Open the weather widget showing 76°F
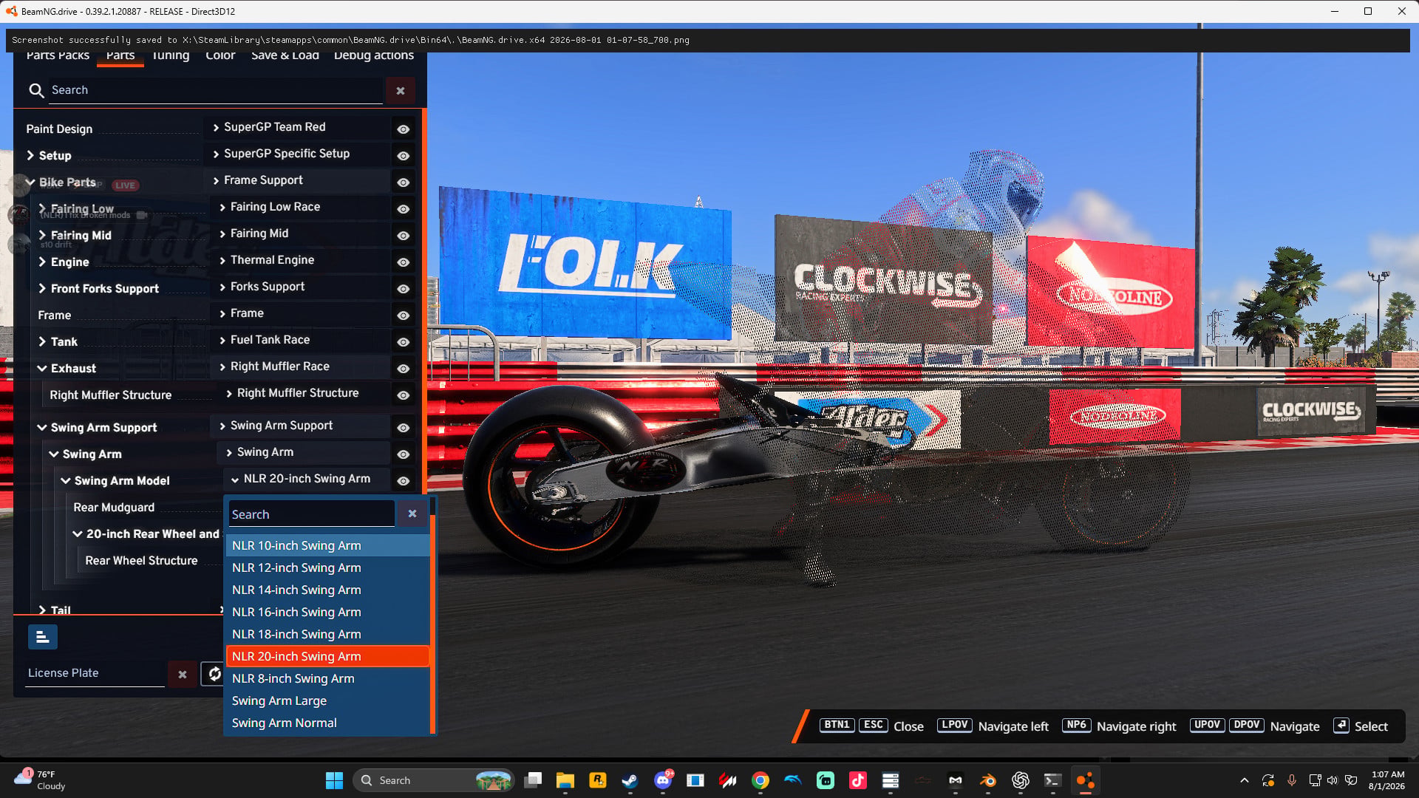The width and height of the screenshot is (1419, 798). [x=41, y=780]
